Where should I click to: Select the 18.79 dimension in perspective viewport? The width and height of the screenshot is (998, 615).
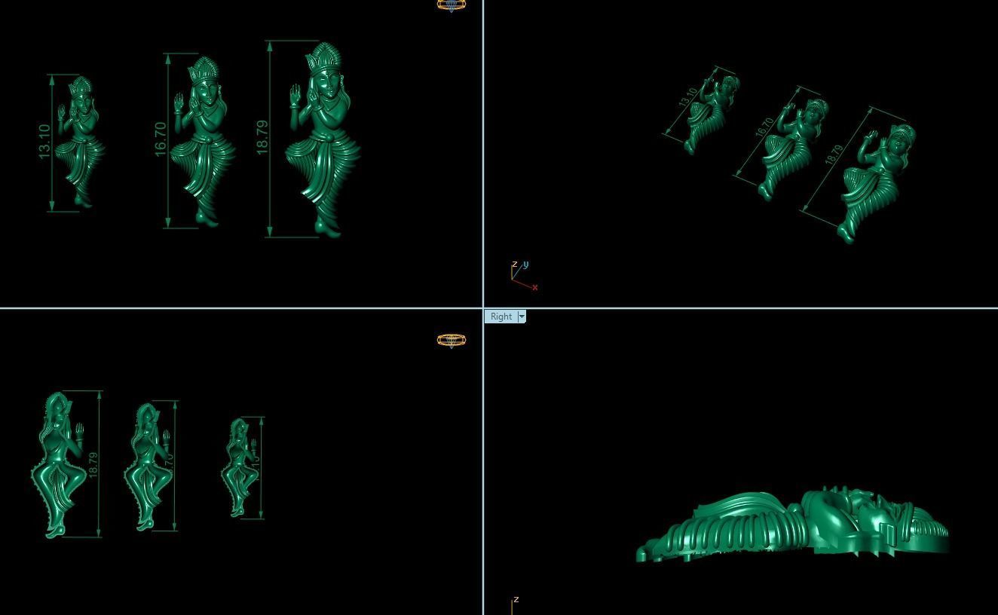tap(834, 155)
